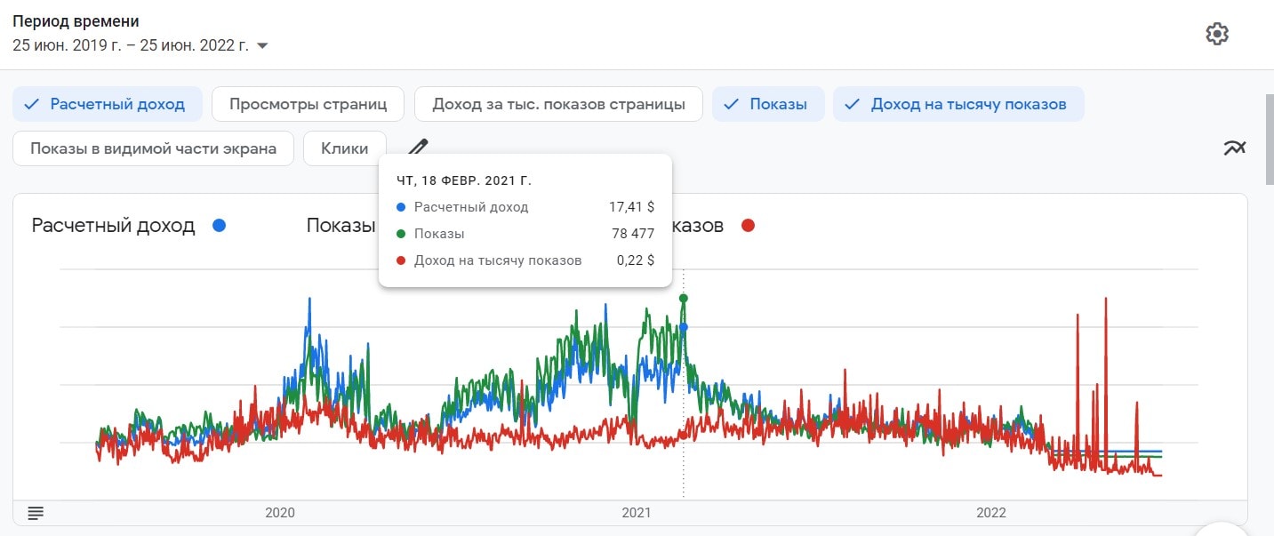The width and height of the screenshot is (1274, 536).
Task: Click the trend line chart icon
Action: (1234, 148)
